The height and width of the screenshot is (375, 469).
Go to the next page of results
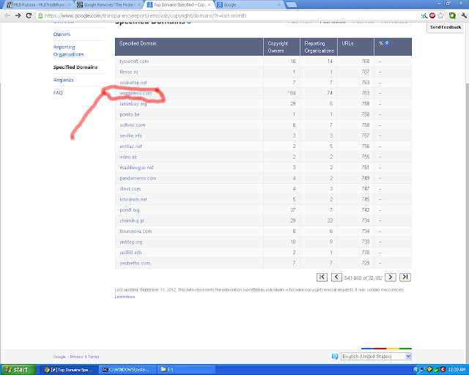[391, 277]
